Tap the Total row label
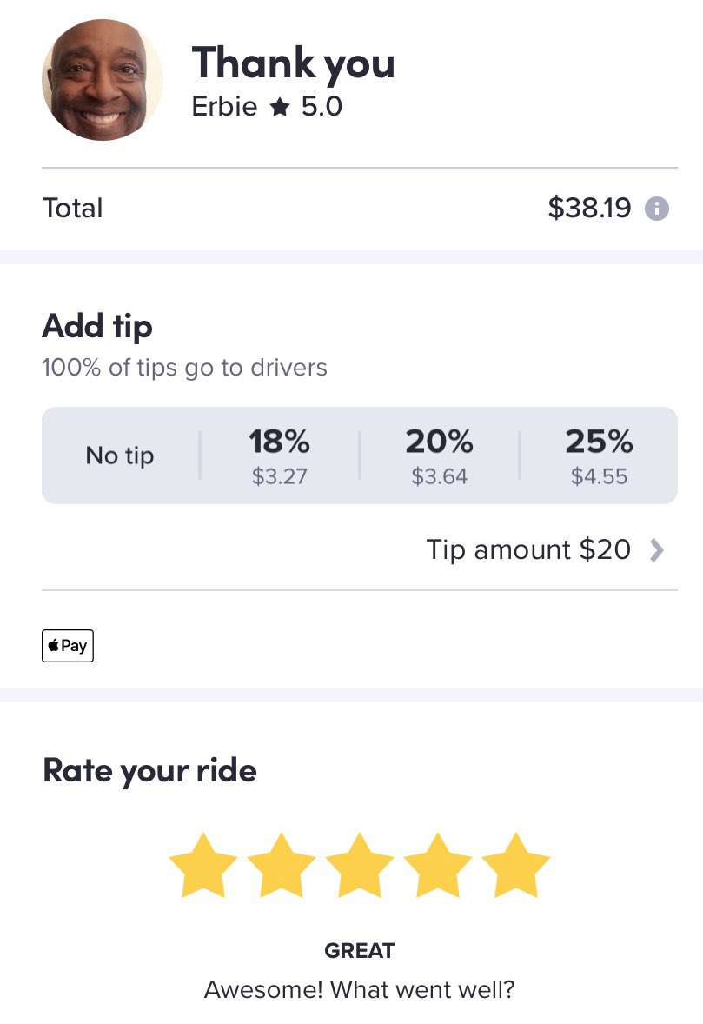 click(x=72, y=209)
